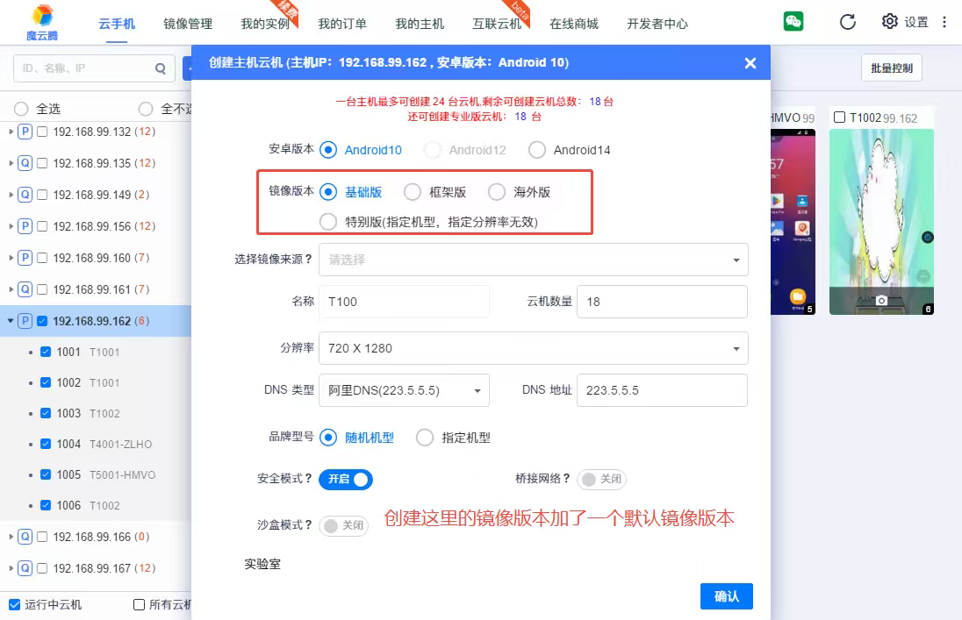
Task: Click the search magnifier icon
Action: (x=160, y=68)
